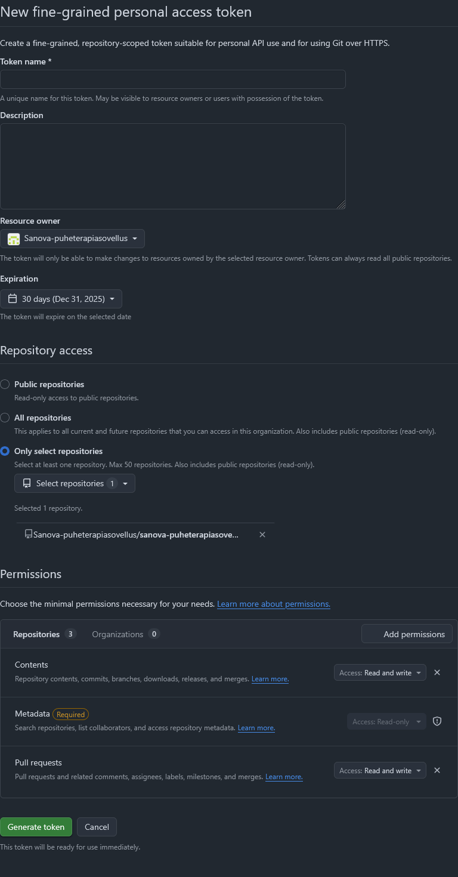Click the calendar icon in Expiration

(x=13, y=299)
